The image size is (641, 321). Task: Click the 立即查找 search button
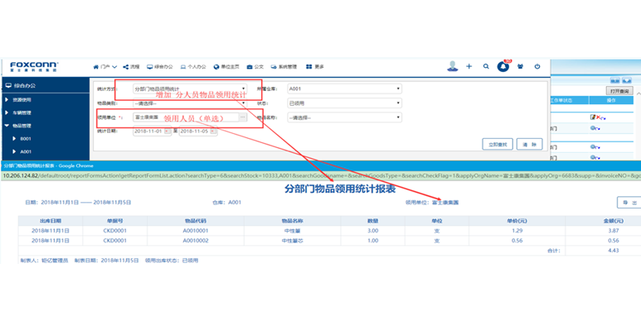tap(498, 144)
